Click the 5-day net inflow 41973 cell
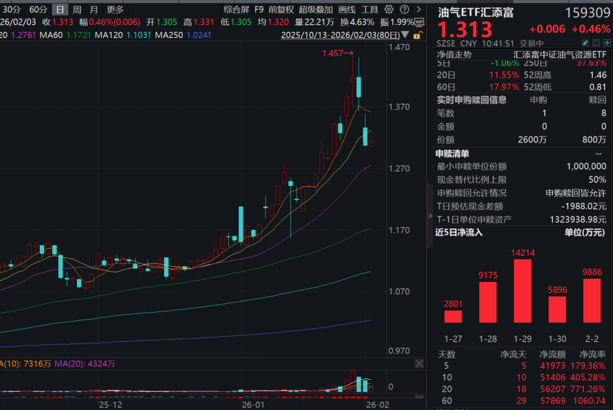 coord(552,366)
